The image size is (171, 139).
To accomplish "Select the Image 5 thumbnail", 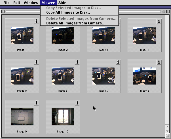I will pos(22,76).
